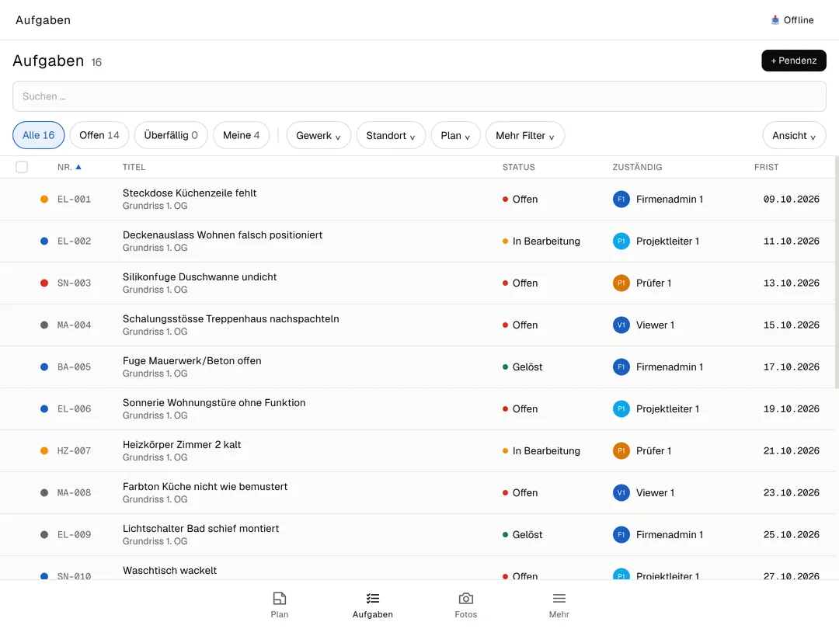
Task: Filter by Meine 4 chip
Action: (x=242, y=135)
